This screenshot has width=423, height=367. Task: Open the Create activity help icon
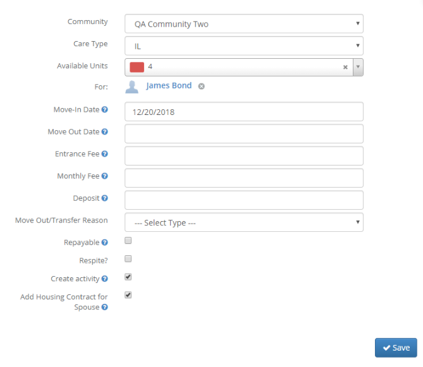105,279
